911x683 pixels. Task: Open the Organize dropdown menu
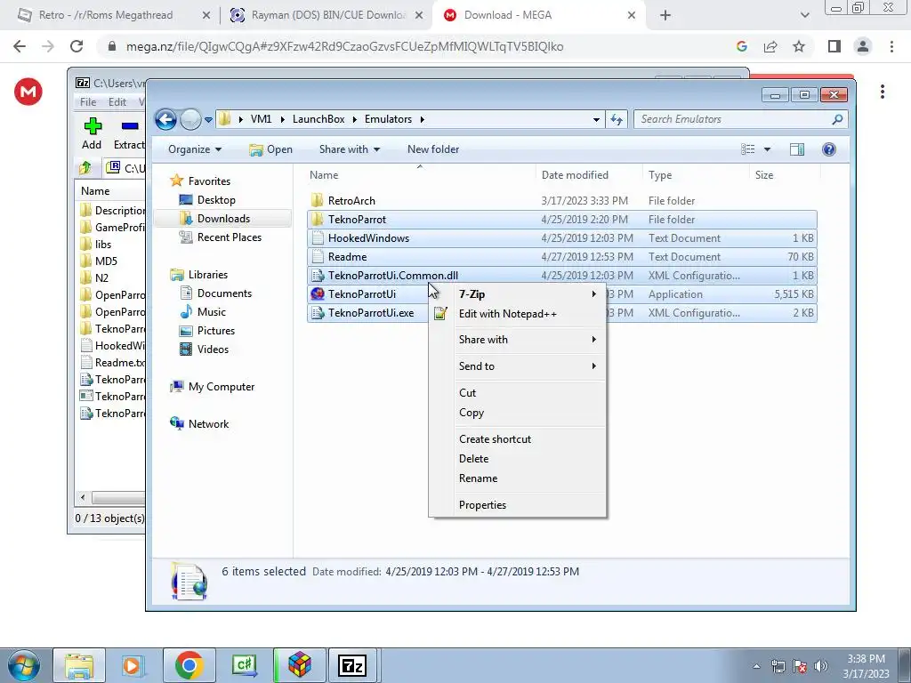click(195, 149)
